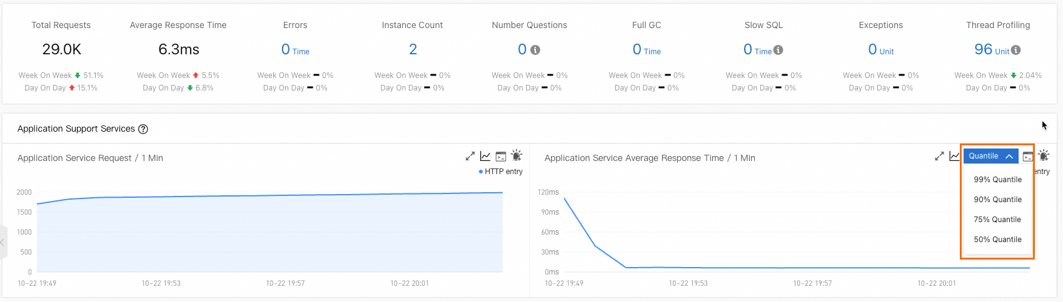Click the Average Response Time line plot

(797, 234)
